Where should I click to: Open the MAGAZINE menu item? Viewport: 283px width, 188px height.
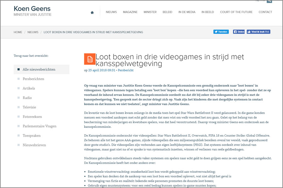(130, 12)
